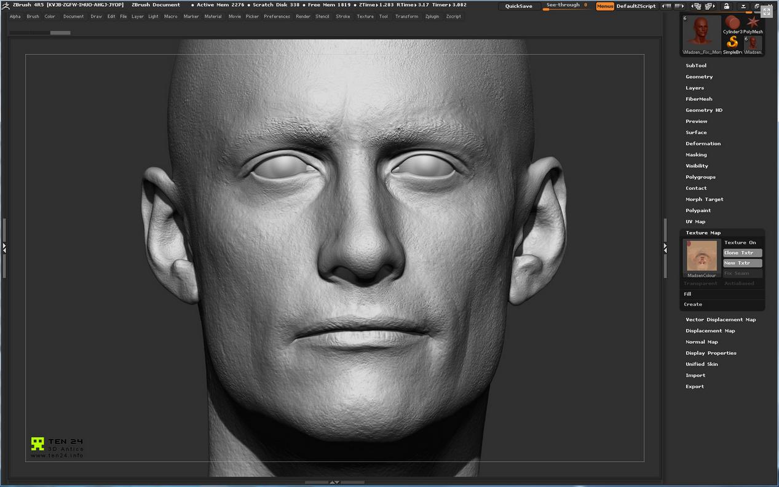Expand the Geometry section
The height and width of the screenshot is (487, 779).
point(699,77)
